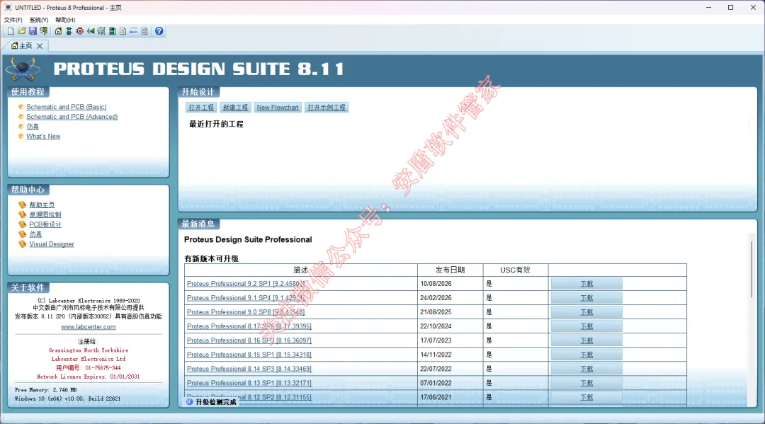Open Project Notes toolbar icon
This screenshot has height=424, width=765.
[144, 31]
